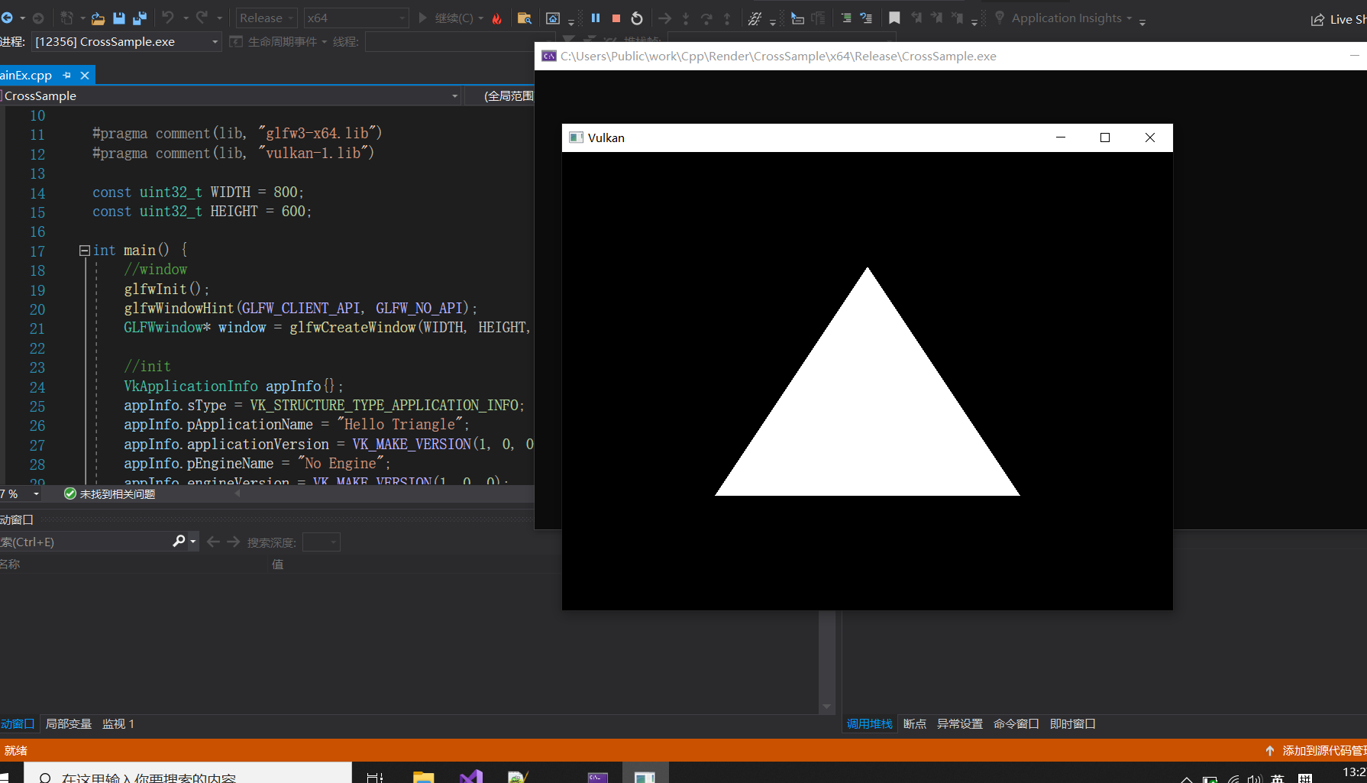This screenshot has width=1367, height=783.
Task: Open the 断点 tab
Action: click(x=914, y=723)
